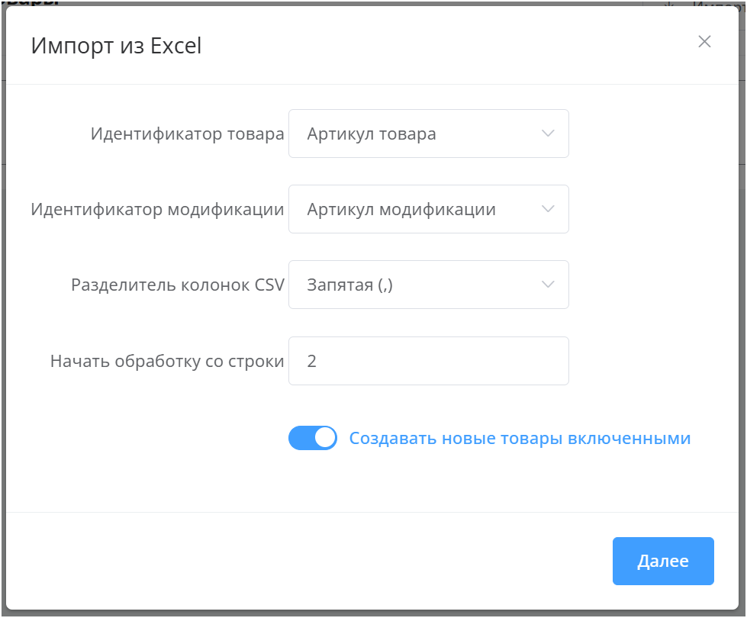Toggle the switch for creating new products enabled
747x618 pixels.
[312, 438]
